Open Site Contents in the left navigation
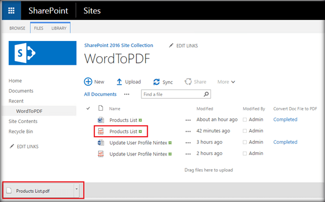The image size is (325, 202). coord(23,122)
